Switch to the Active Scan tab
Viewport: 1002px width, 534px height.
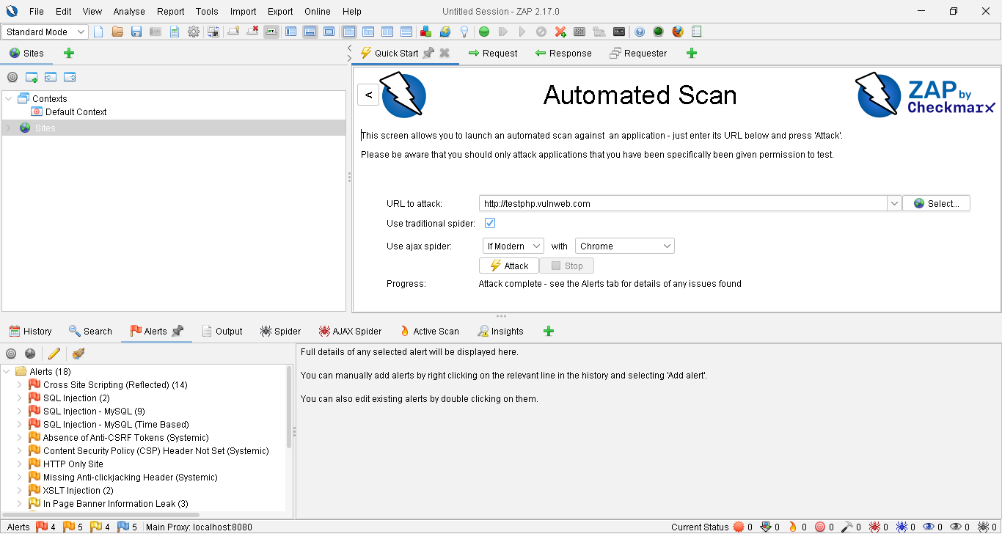point(429,331)
